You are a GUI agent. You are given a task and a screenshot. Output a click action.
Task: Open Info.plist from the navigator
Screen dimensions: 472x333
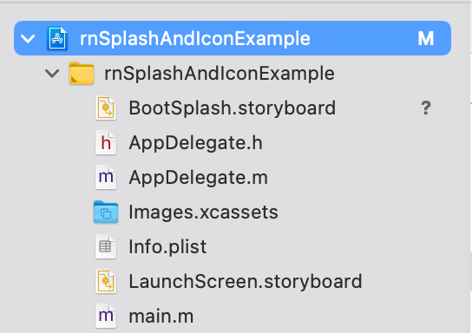[x=167, y=246]
